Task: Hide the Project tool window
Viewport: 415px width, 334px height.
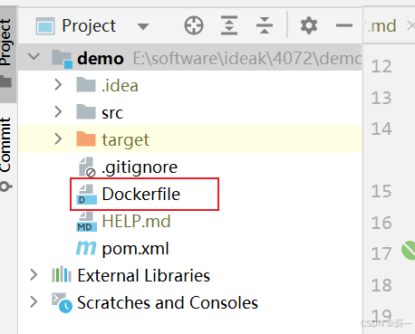Action: click(344, 25)
